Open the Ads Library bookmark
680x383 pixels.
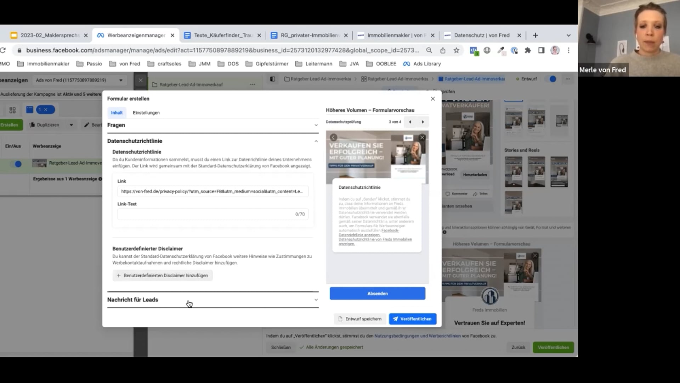point(422,64)
